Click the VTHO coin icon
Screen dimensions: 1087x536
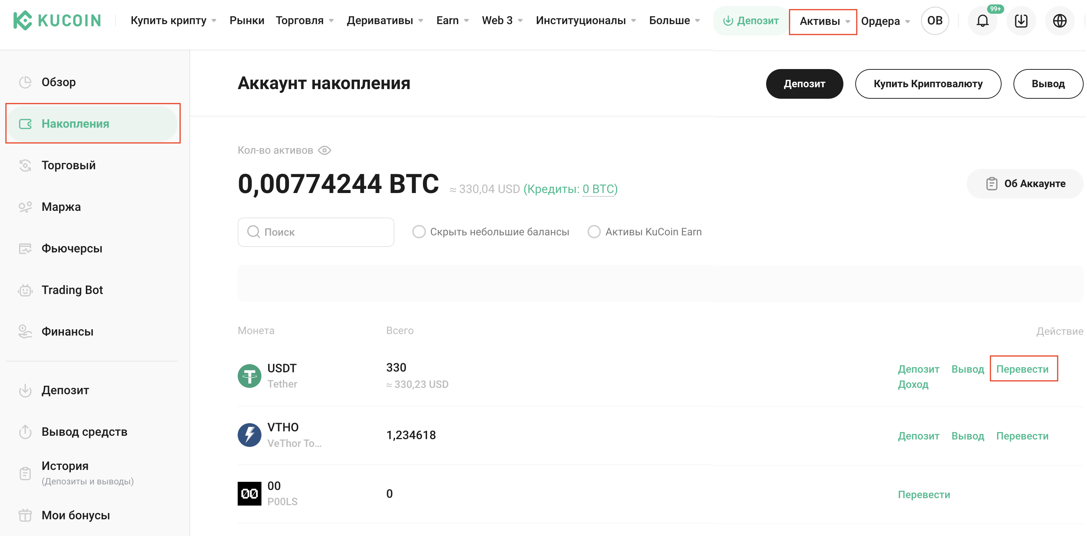[250, 435]
